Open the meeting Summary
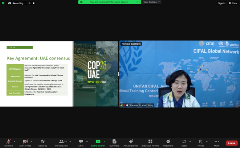Viewport: 240px width, 148px height. pos(114,143)
